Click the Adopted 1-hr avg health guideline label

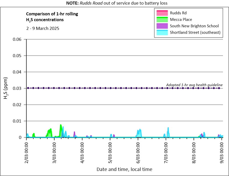(194, 85)
